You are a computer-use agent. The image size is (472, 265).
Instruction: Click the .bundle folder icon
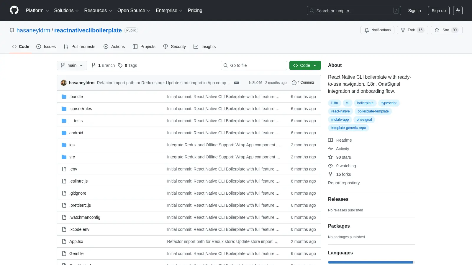tap(64, 97)
